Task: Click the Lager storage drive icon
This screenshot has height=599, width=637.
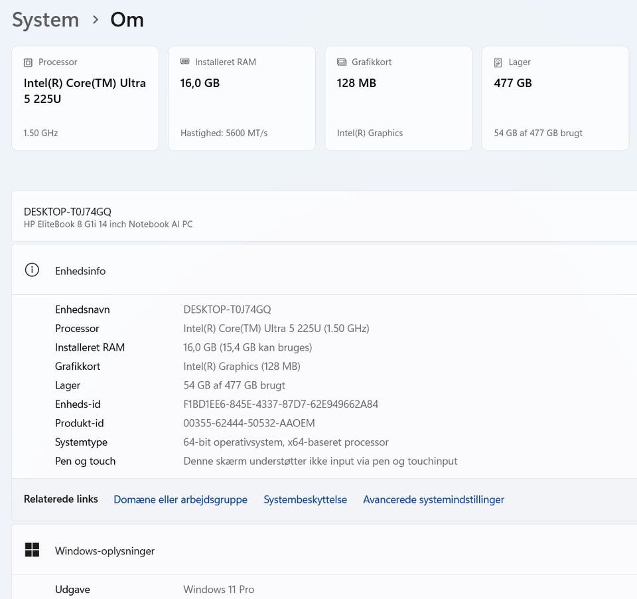Action: pos(498,62)
